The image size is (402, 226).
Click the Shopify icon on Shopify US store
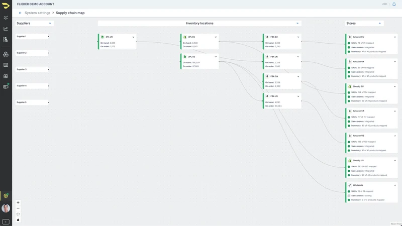(x=350, y=160)
